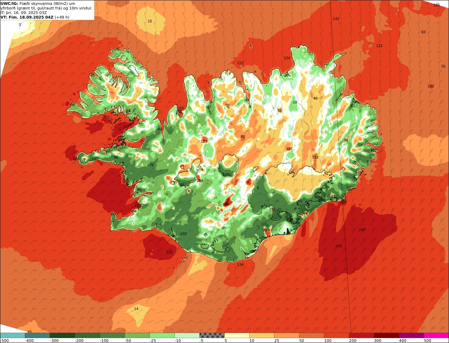Image resolution: width=449 pixels, height=343 pixels.
Task: Click the -400 to -300 teal legend swatch
Action: pyautogui.click(x=37, y=335)
